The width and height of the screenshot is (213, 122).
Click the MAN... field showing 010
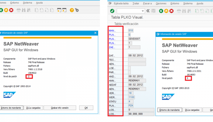[131, 31]
